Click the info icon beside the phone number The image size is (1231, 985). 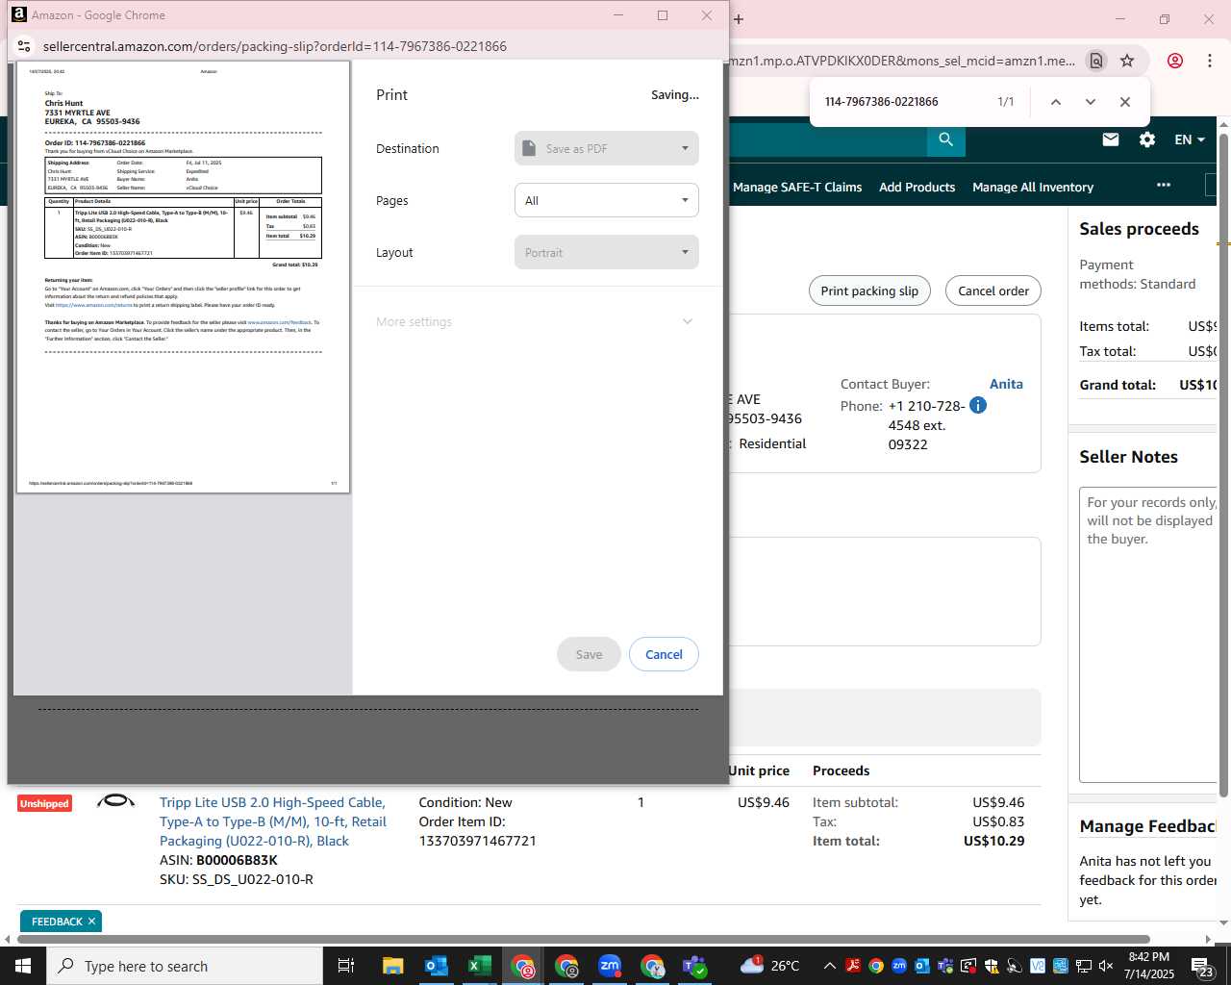[x=978, y=405]
